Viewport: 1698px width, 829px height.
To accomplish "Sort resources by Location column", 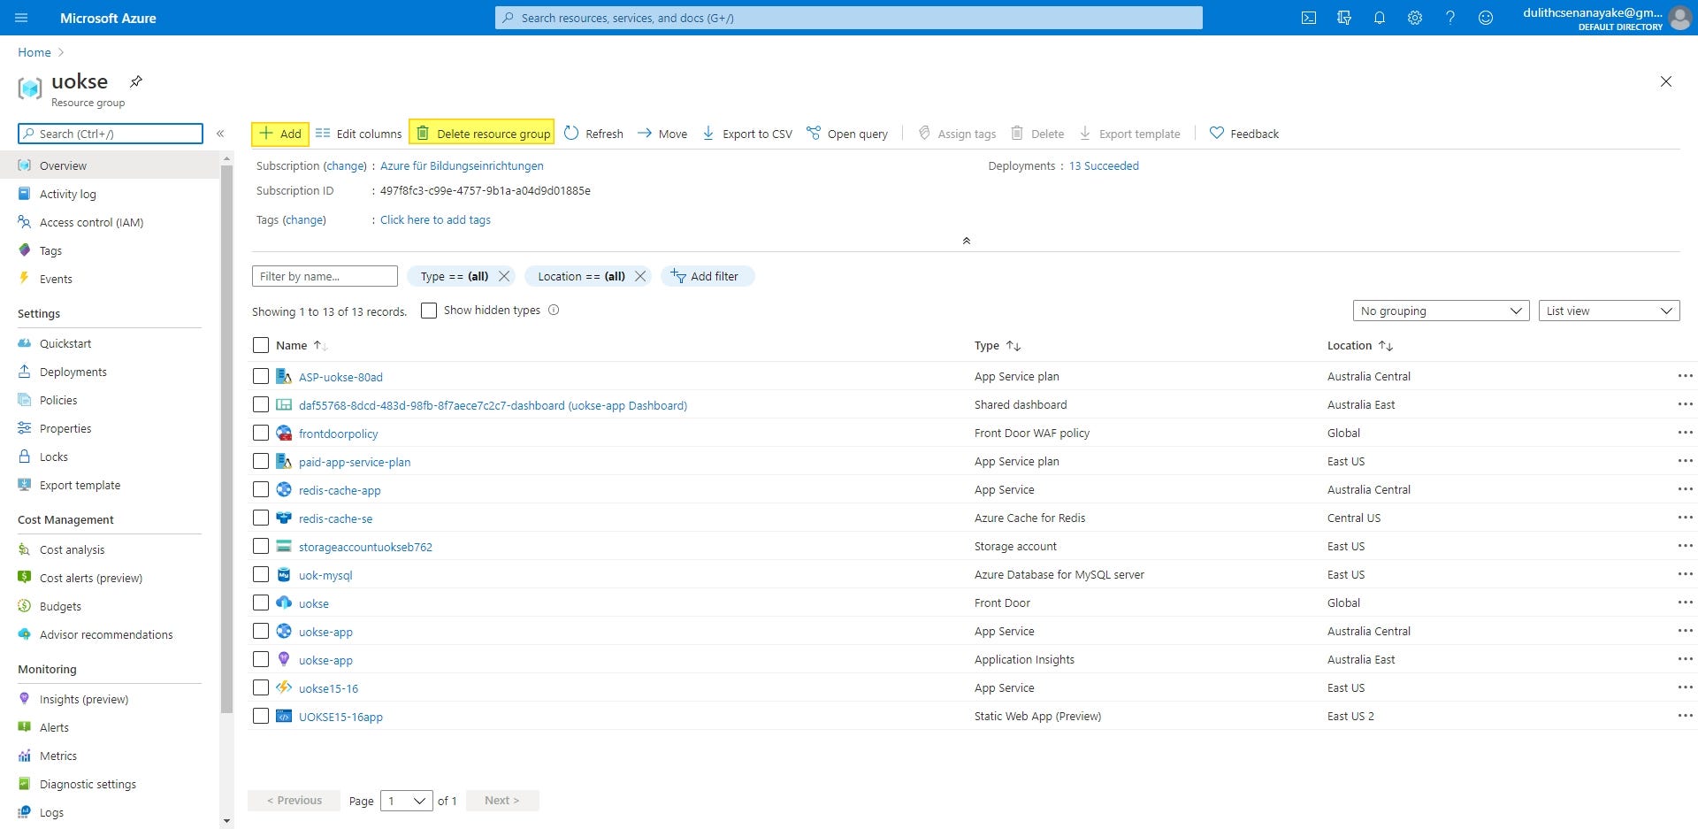I will (1360, 345).
